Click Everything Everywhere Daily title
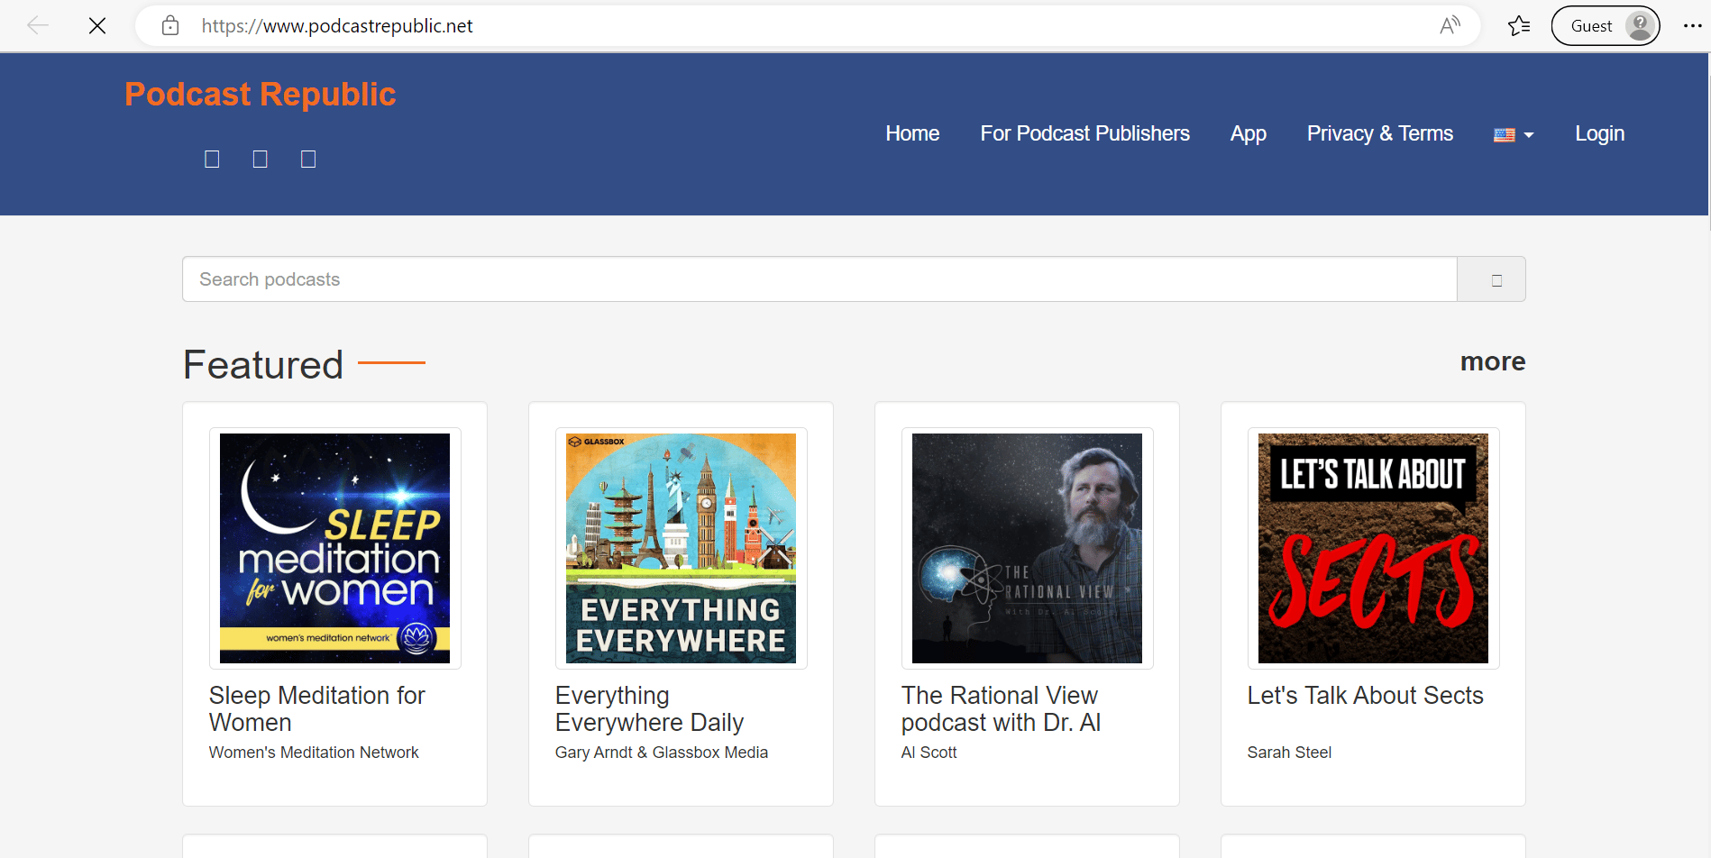The image size is (1711, 858). (x=650, y=709)
